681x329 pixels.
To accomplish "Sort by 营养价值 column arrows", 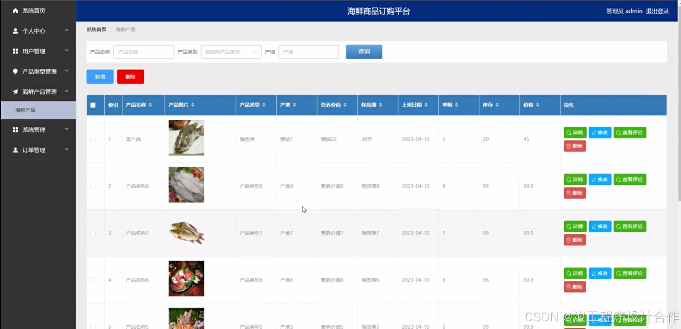I will [345, 105].
